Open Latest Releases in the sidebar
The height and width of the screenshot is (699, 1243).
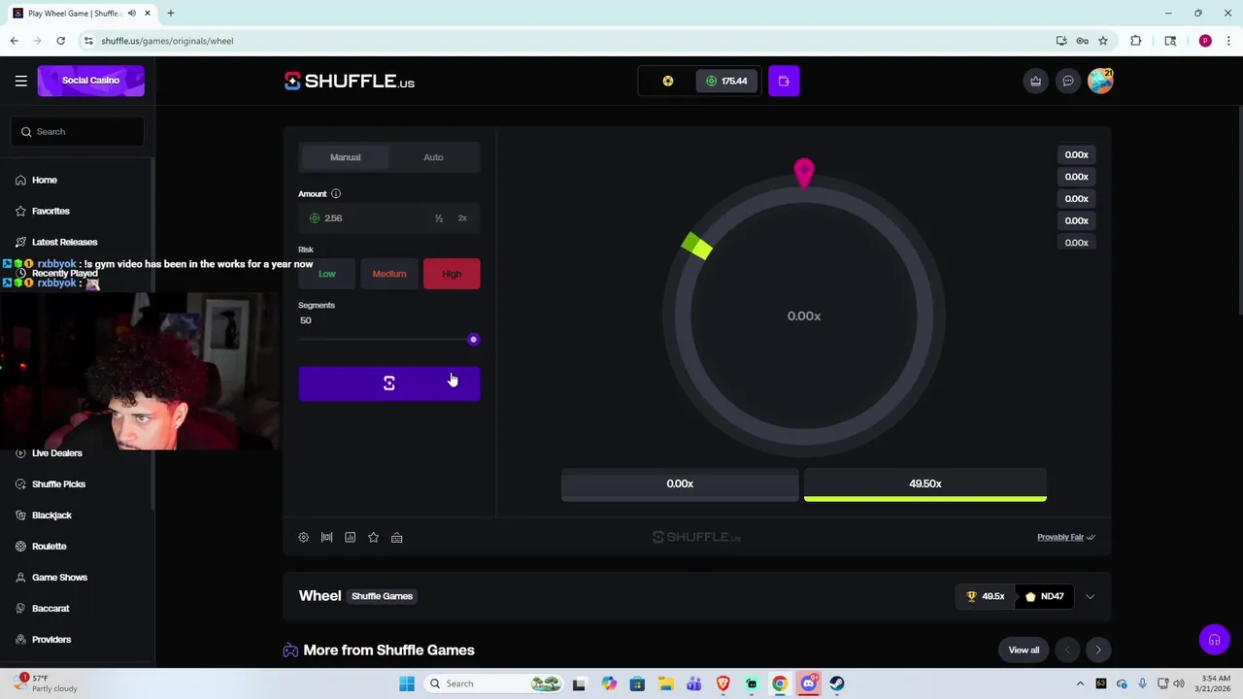[x=65, y=242]
